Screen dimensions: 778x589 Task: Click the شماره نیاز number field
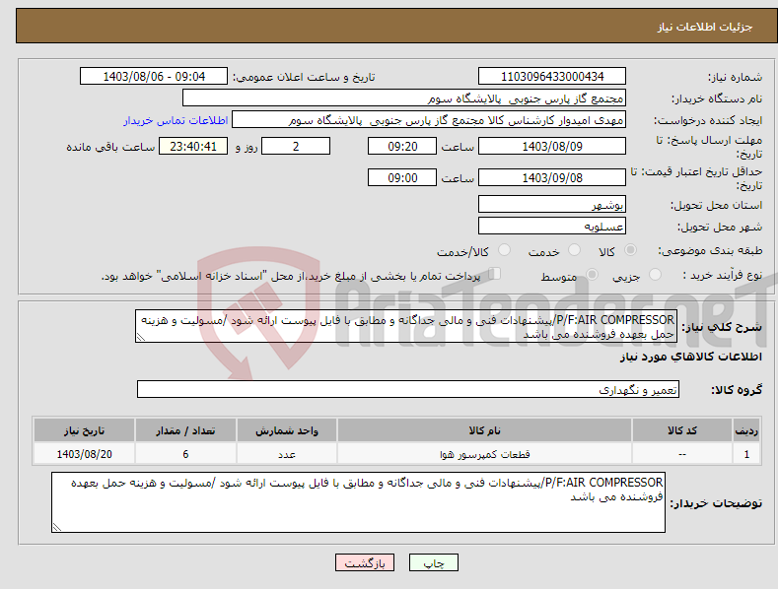pos(552,77)
